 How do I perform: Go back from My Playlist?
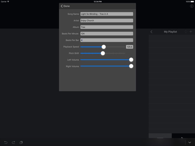click(x=151, y=32)
